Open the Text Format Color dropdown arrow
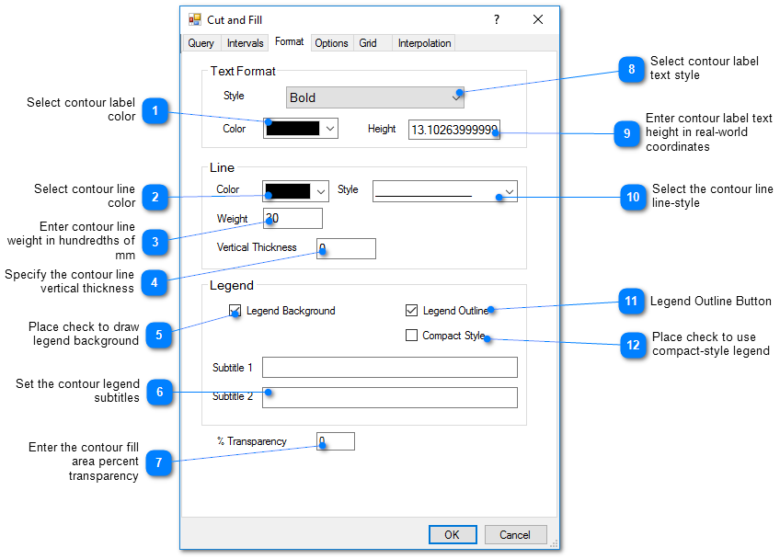Viewport: 780px width, 559px height. click(330, 129)
